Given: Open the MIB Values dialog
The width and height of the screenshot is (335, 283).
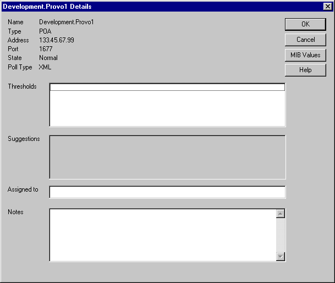Looking at the screenshot, I should (x=305, y=55).
